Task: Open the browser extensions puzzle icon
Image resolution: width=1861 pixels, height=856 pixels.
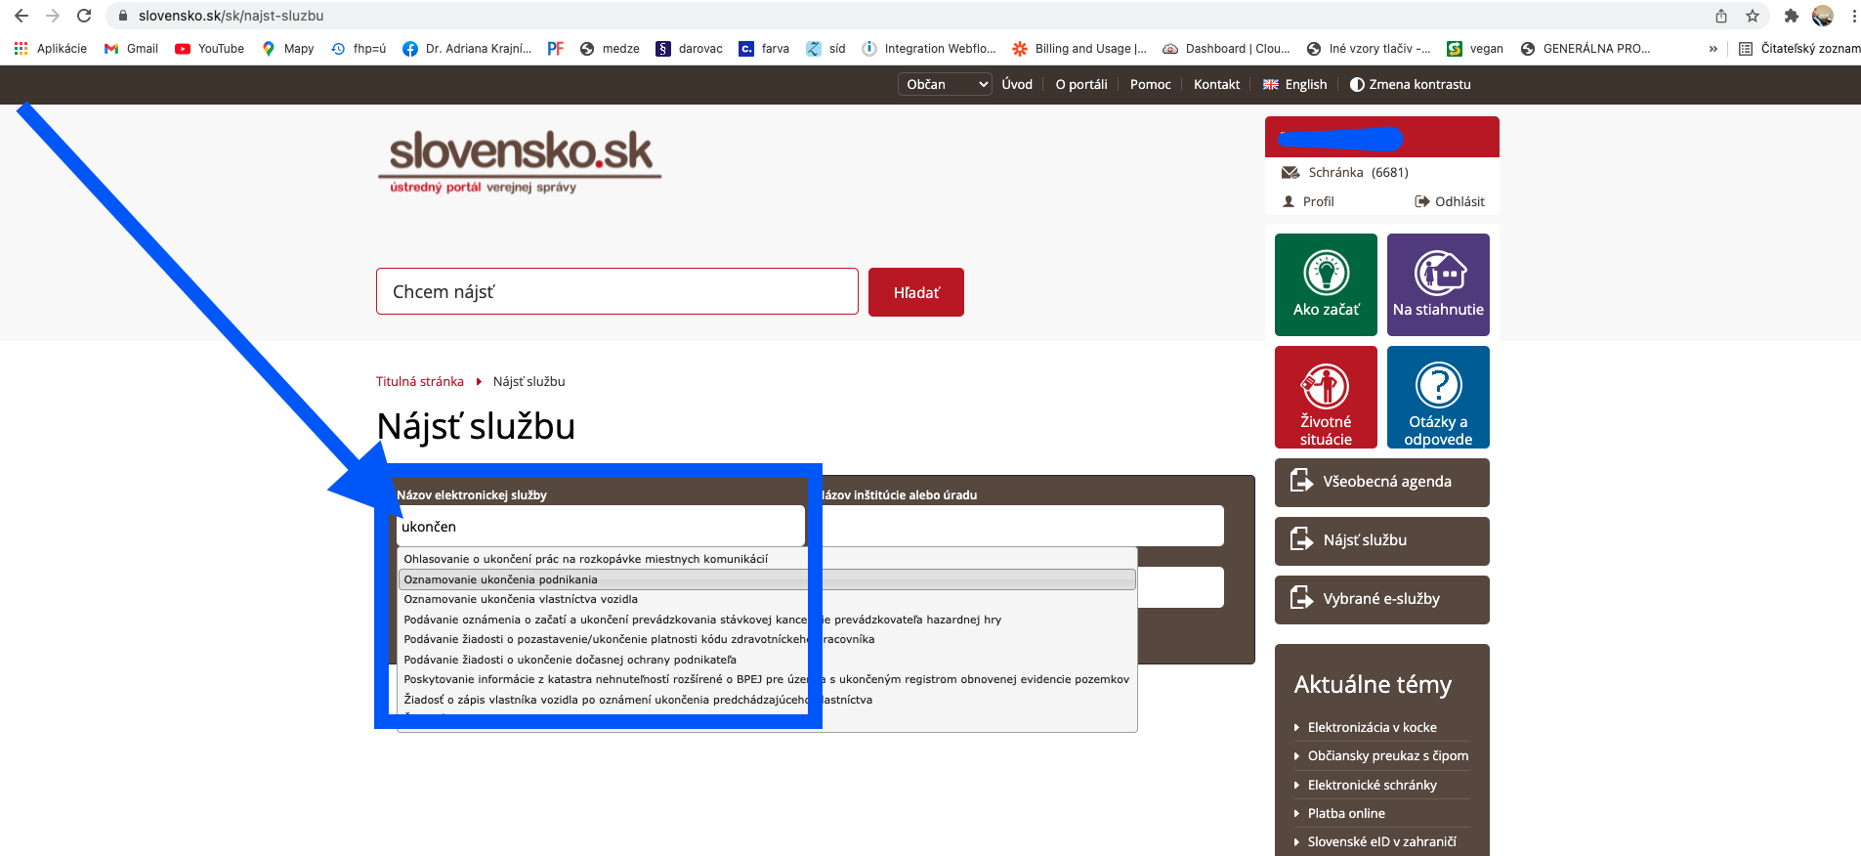Action: 1791,16
